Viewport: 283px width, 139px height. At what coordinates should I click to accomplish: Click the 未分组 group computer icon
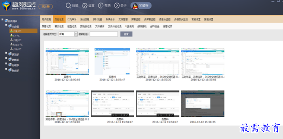(10, 26)
